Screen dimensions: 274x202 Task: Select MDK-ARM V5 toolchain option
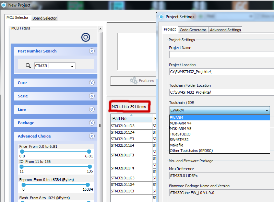(x=220, y=129)
